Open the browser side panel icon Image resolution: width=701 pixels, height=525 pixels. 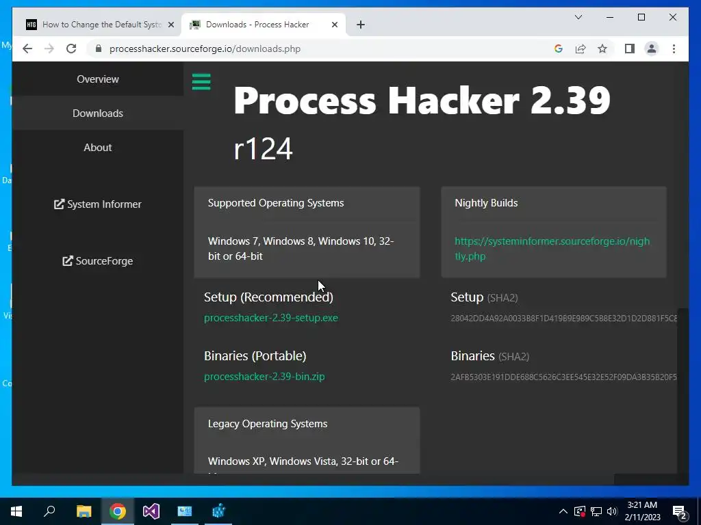click(630, 49)
